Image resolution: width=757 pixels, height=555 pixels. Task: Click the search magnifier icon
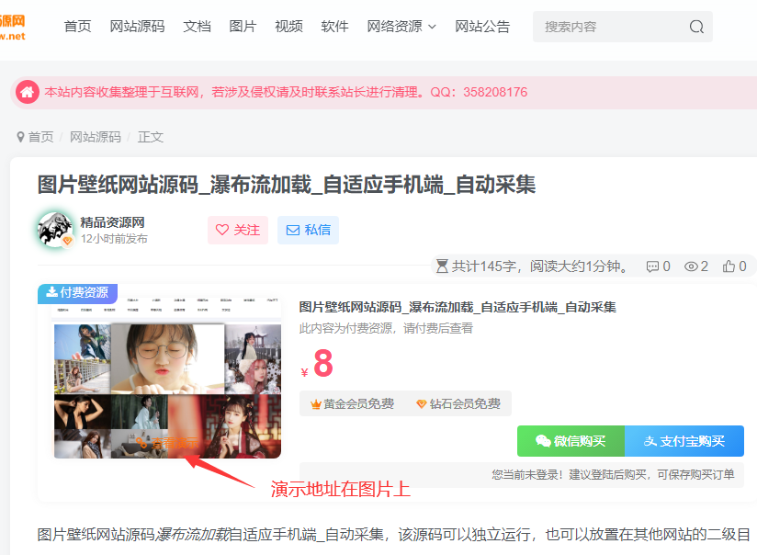tap(696, 27)
